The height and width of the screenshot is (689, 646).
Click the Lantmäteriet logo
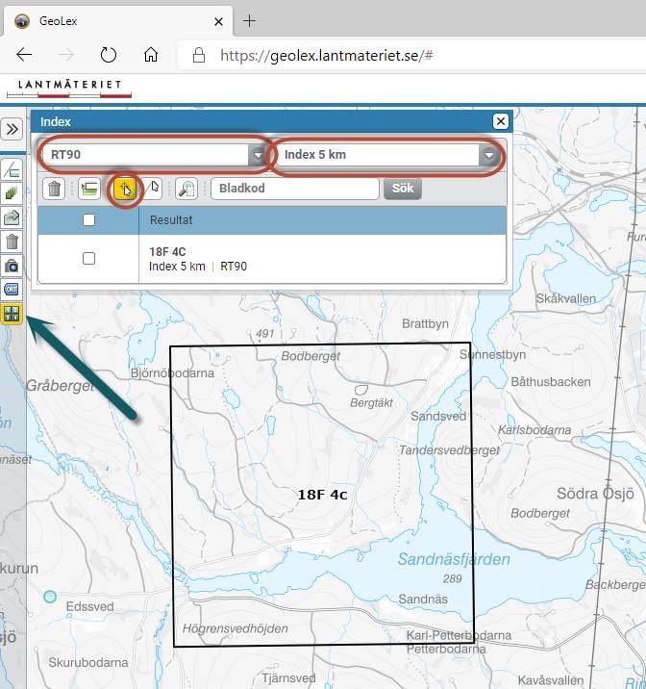(69, 89)
